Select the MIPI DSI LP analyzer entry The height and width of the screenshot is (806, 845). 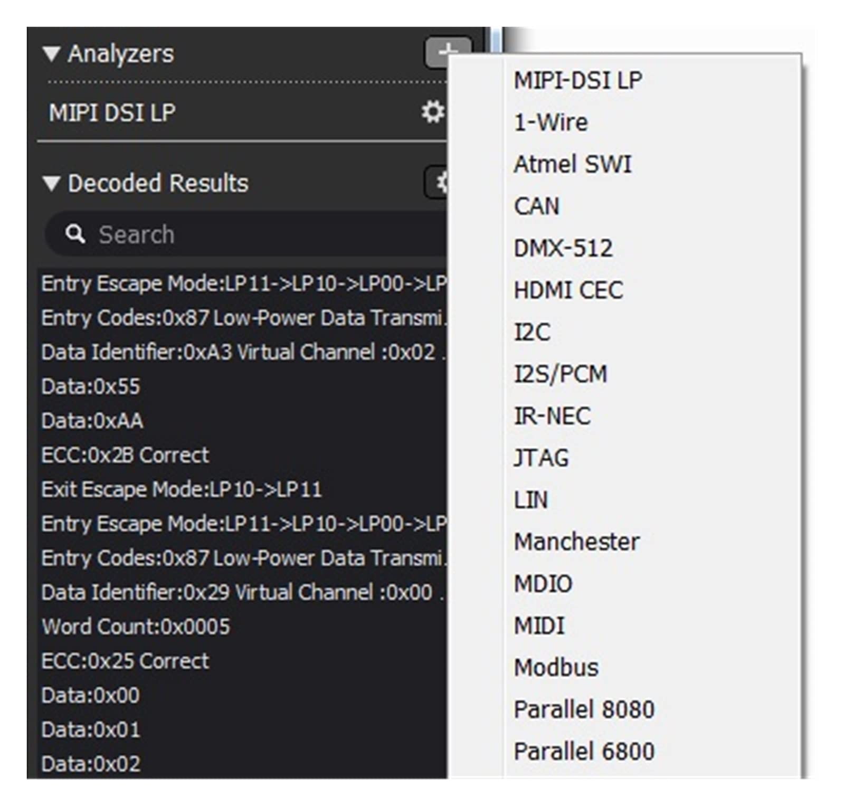(112, 112)
